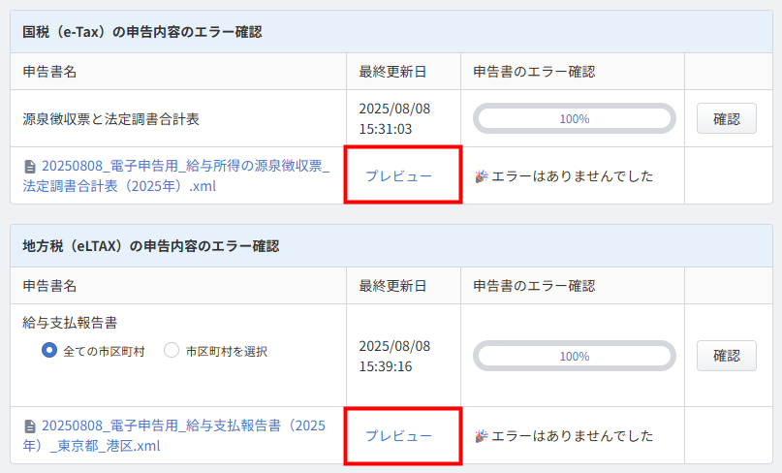Download 給与支払報告書 東京都_港区.xml link
This screenshot has width=782, height=473.
[x=174, y=435]
